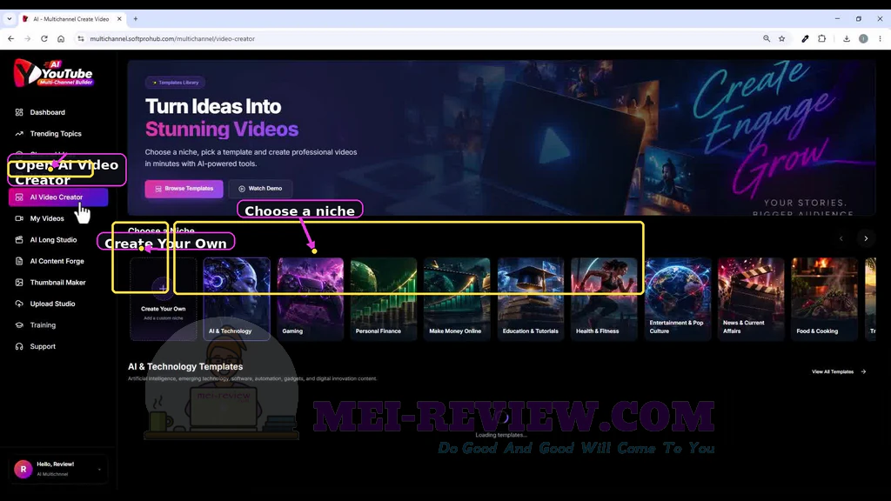891x501 pixels.
Task: Click the Thumbnail Maker image icon
Action: pos(19,283)
